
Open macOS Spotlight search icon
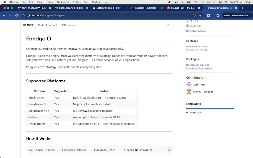pyautogui.click(x=214, y=2)
